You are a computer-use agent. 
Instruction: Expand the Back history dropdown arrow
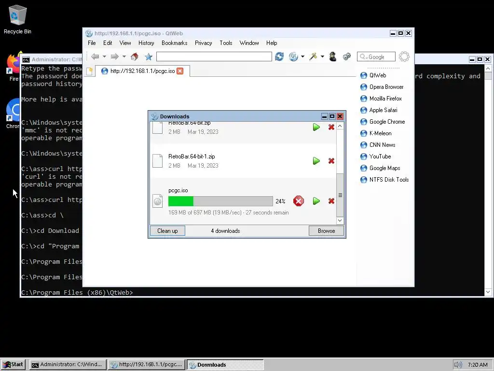point(104,57)
